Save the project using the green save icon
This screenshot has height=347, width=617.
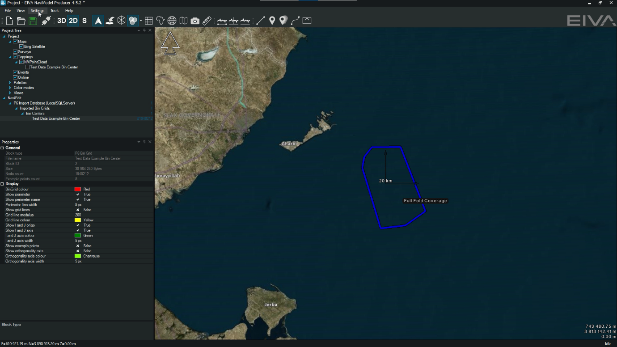pyautogui.click(x=33, y=20)
